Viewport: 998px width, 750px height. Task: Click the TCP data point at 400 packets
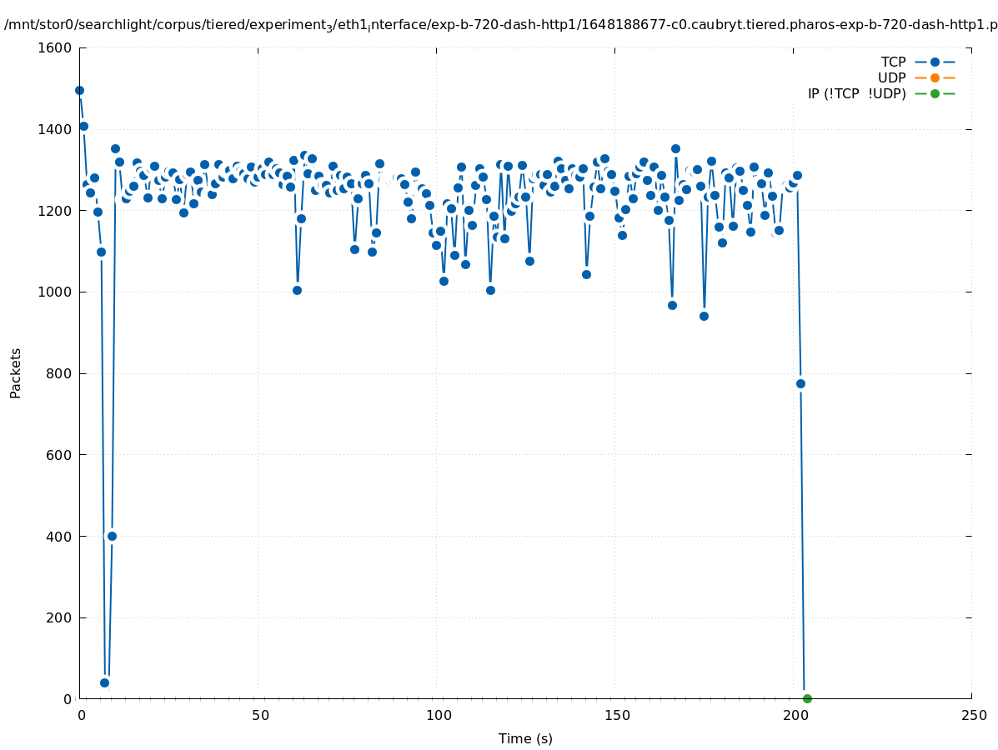pos(112,536)
